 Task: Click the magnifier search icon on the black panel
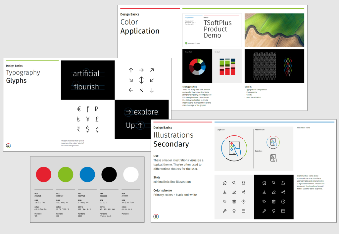click(273, 183)
